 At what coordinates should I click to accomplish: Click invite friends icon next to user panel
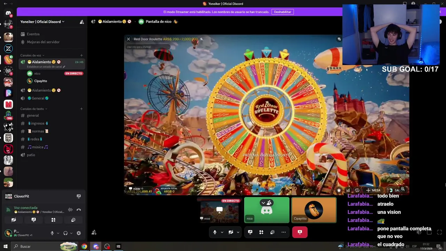(x=94, y=233)
